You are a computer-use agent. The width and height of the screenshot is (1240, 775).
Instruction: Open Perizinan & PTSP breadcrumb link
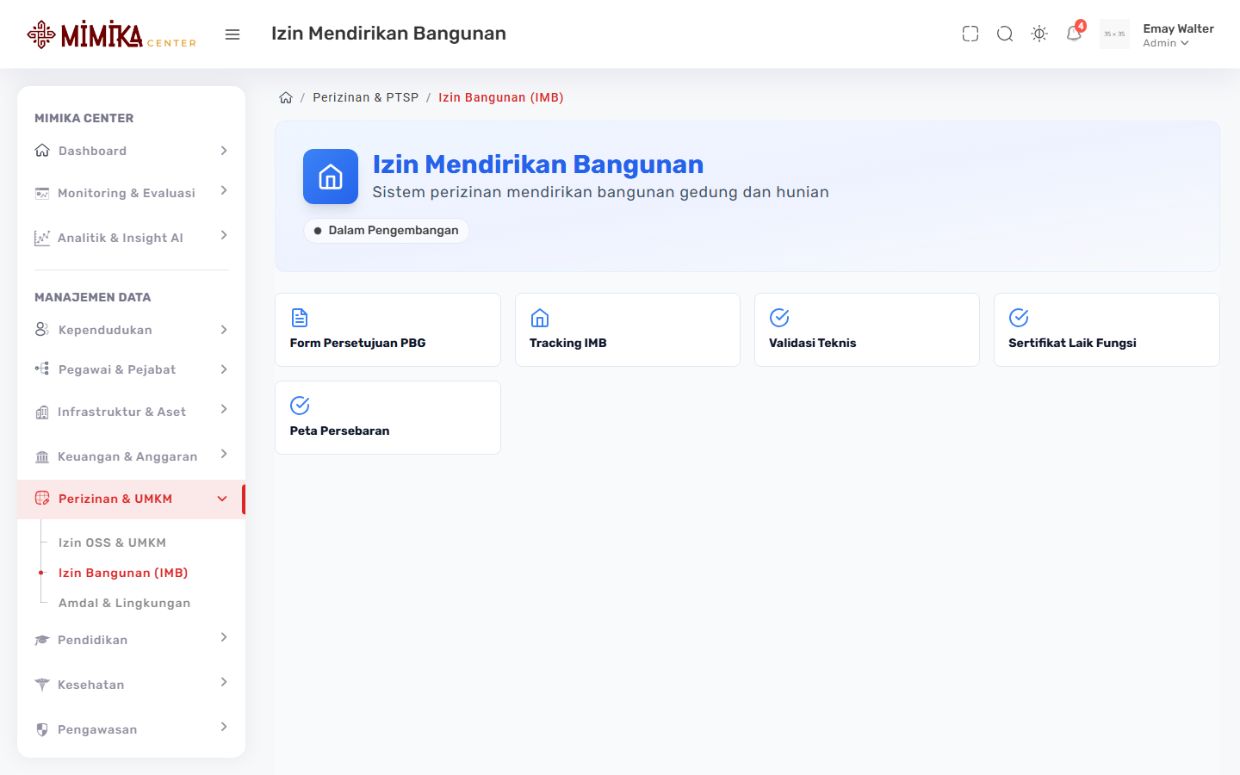pyautogui.click(x=366, y=97)
